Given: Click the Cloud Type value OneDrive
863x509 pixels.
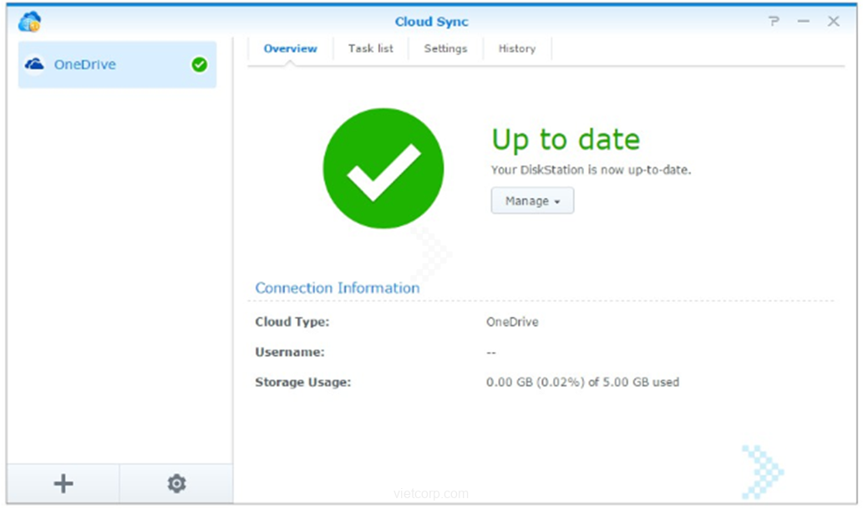Looking at the screenshot, I should [512, 322].
